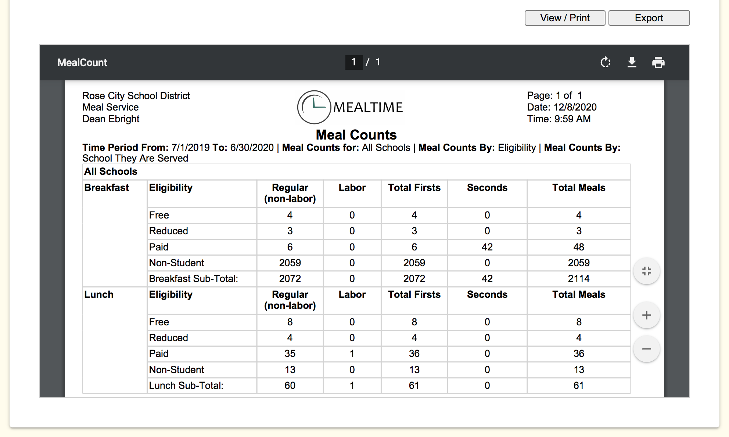Download the MealCount PDF
The image size is (729, 437).
pyautogui.click(x=632, y=62)
